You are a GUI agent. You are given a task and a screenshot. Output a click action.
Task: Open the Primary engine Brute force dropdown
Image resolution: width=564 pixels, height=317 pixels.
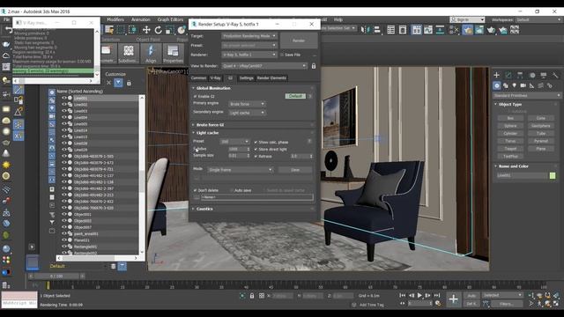pos(247,104)
